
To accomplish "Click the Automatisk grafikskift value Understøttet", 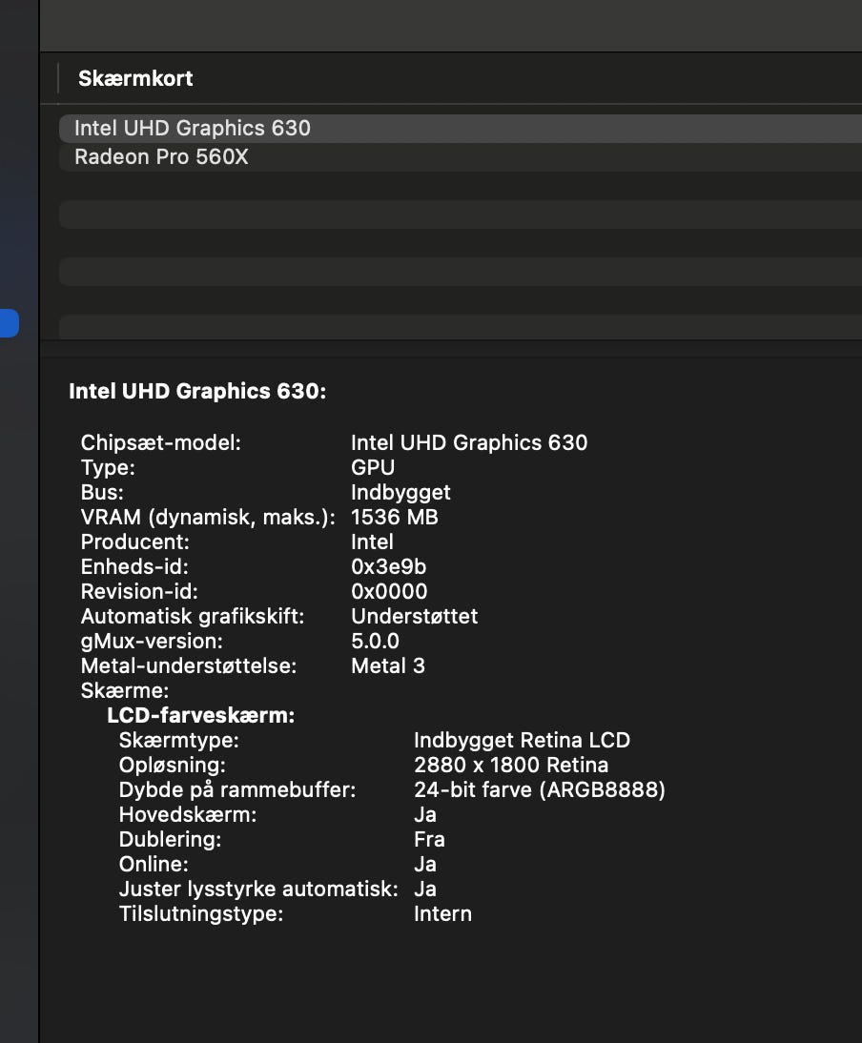I will click(x=414, y=616).
